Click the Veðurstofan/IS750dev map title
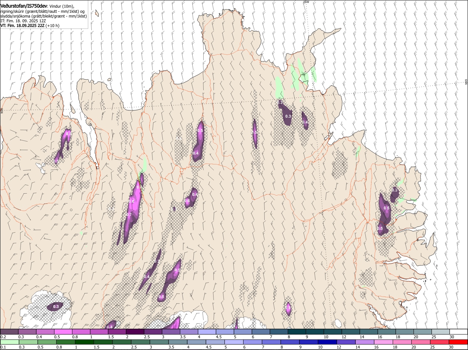The image size is (468, 350). [x=23, y=6]
